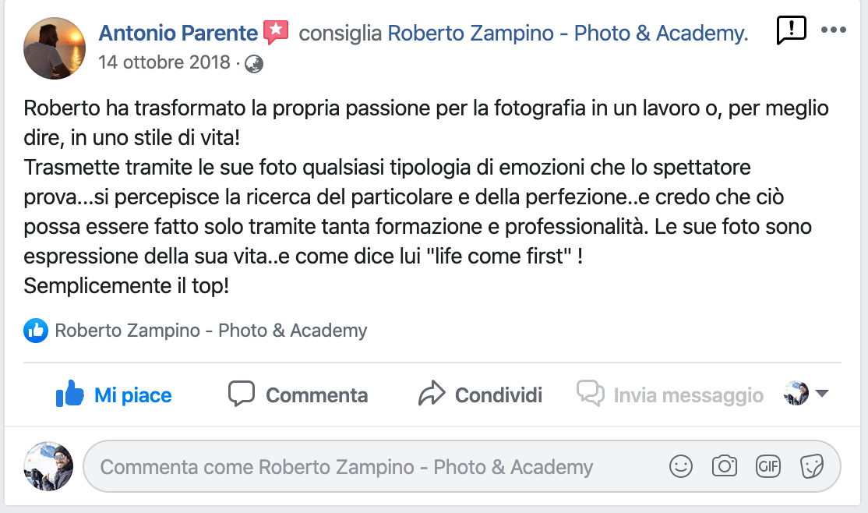Open the emoji picker in comment box

pos(680,467)
